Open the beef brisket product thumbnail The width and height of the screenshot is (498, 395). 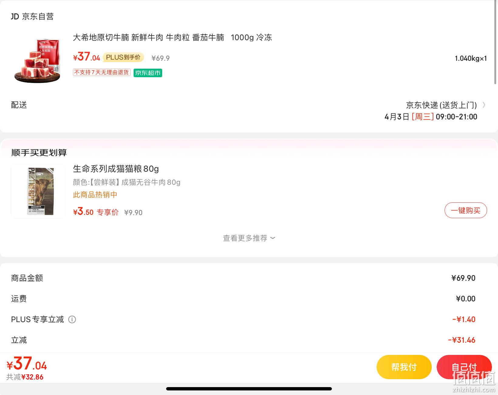[38, 61]
